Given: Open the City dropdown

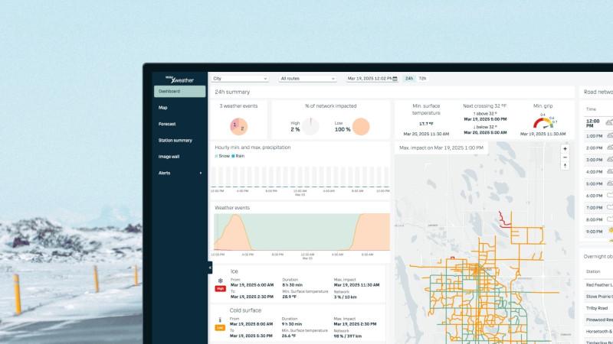Looking at the screenshot, I should 240,79.
